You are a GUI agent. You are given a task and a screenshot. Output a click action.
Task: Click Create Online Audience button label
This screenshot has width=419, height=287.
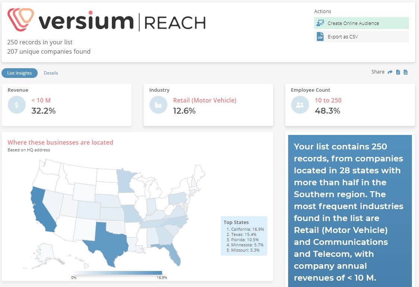353,23
